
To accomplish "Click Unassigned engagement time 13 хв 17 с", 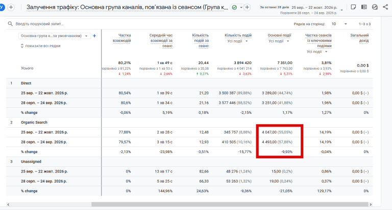I will click(164, 171).
